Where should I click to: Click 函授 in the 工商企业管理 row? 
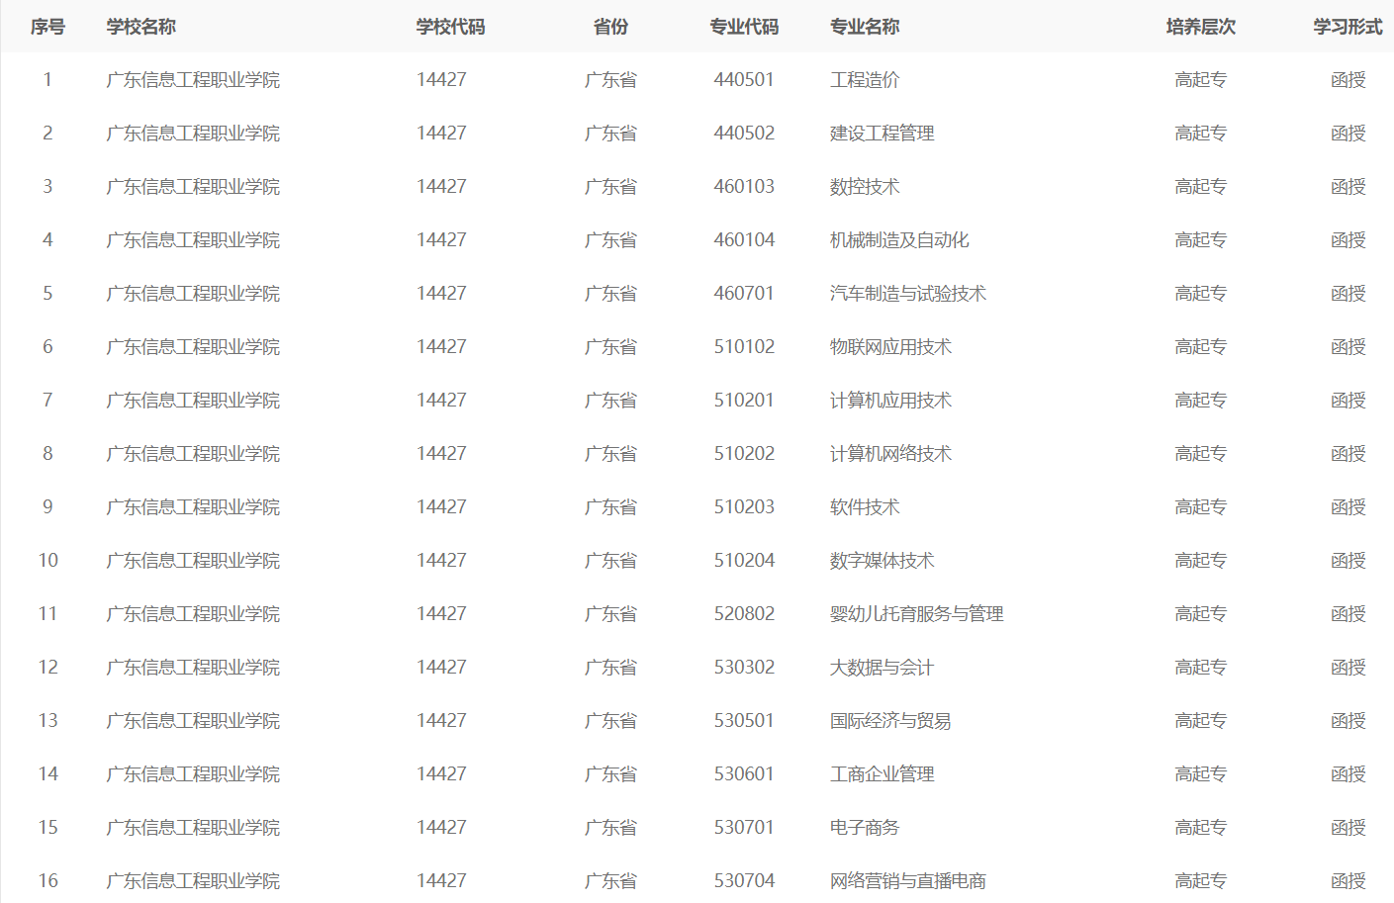(1348, 774)
